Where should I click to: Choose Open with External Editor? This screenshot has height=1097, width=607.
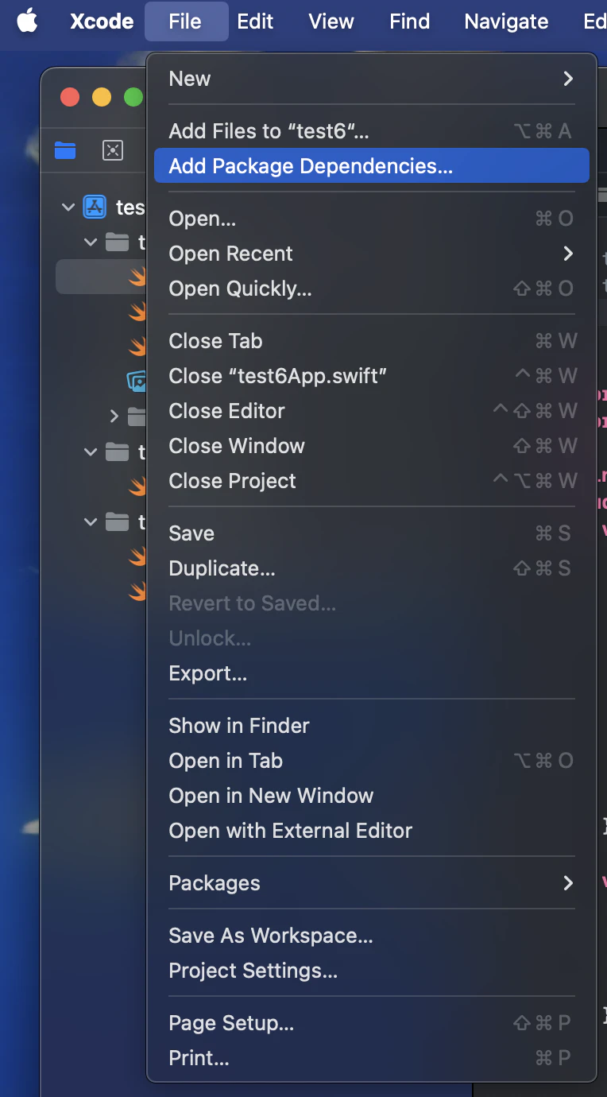[x=372, y=831]
